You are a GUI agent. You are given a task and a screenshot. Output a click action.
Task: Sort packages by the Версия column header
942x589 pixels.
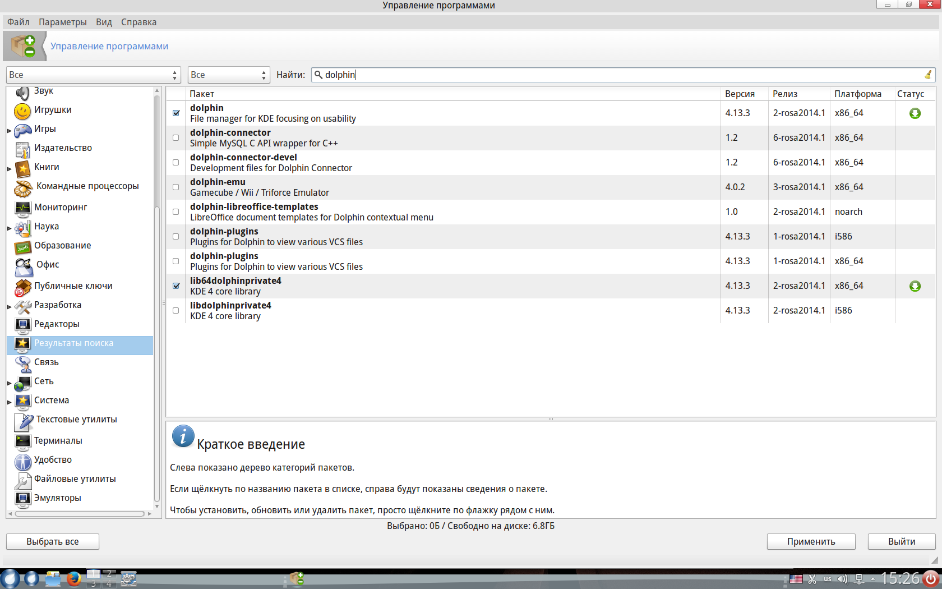pyautogui.click(x=744, y=94)
